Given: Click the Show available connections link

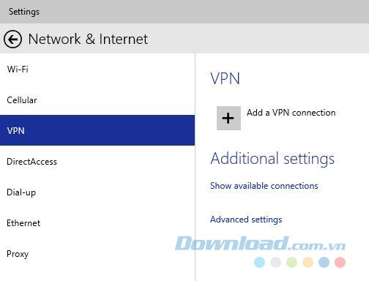Looking at the screenshot, I should [264, 186].
